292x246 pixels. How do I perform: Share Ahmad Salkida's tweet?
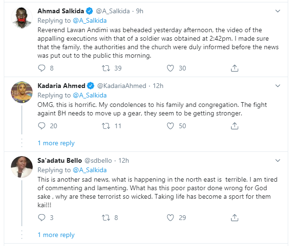pos(234,68)
